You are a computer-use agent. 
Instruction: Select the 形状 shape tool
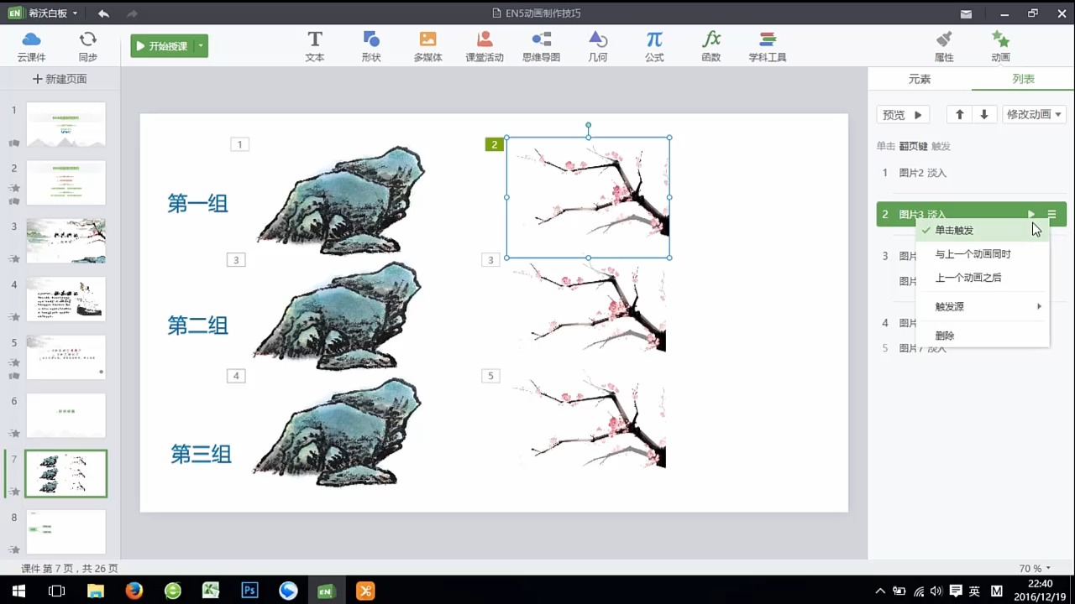(371, 46)
